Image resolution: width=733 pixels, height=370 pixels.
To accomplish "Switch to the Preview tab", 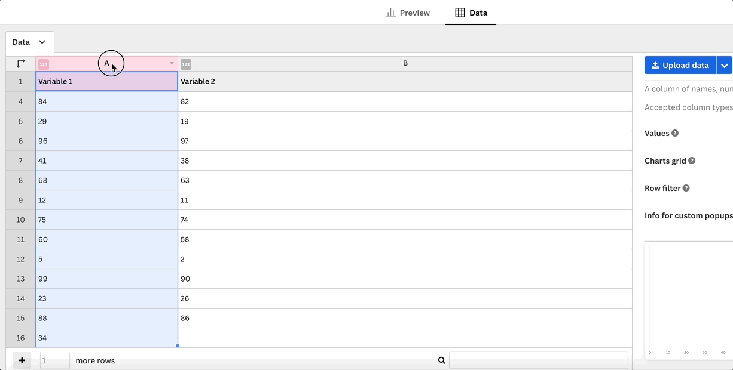I will pyautogui.click(x=408, y=13).
